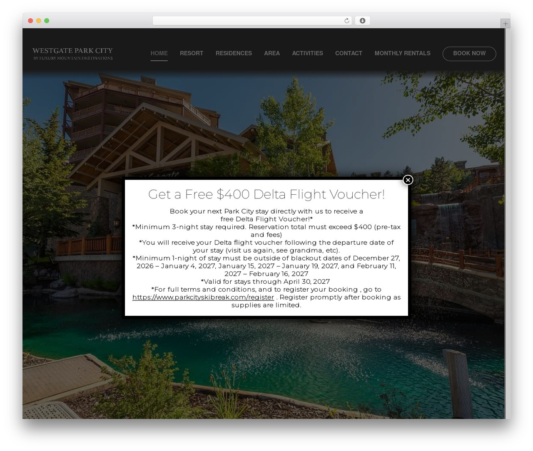This screenshot has height=451, width=533.
Task: Select the Area navigation item
Action: 272,53
